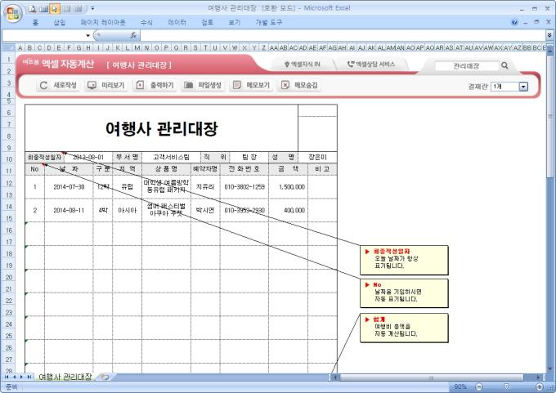Screen dimensions: 556x393
Task: Click the 새로작성 button
Action: [59, 85]
